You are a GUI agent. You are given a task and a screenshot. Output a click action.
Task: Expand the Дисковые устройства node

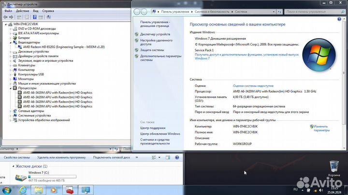(x=10, y=52)
